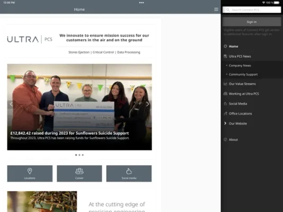Select the third carousel dot

tap(83, 155)
